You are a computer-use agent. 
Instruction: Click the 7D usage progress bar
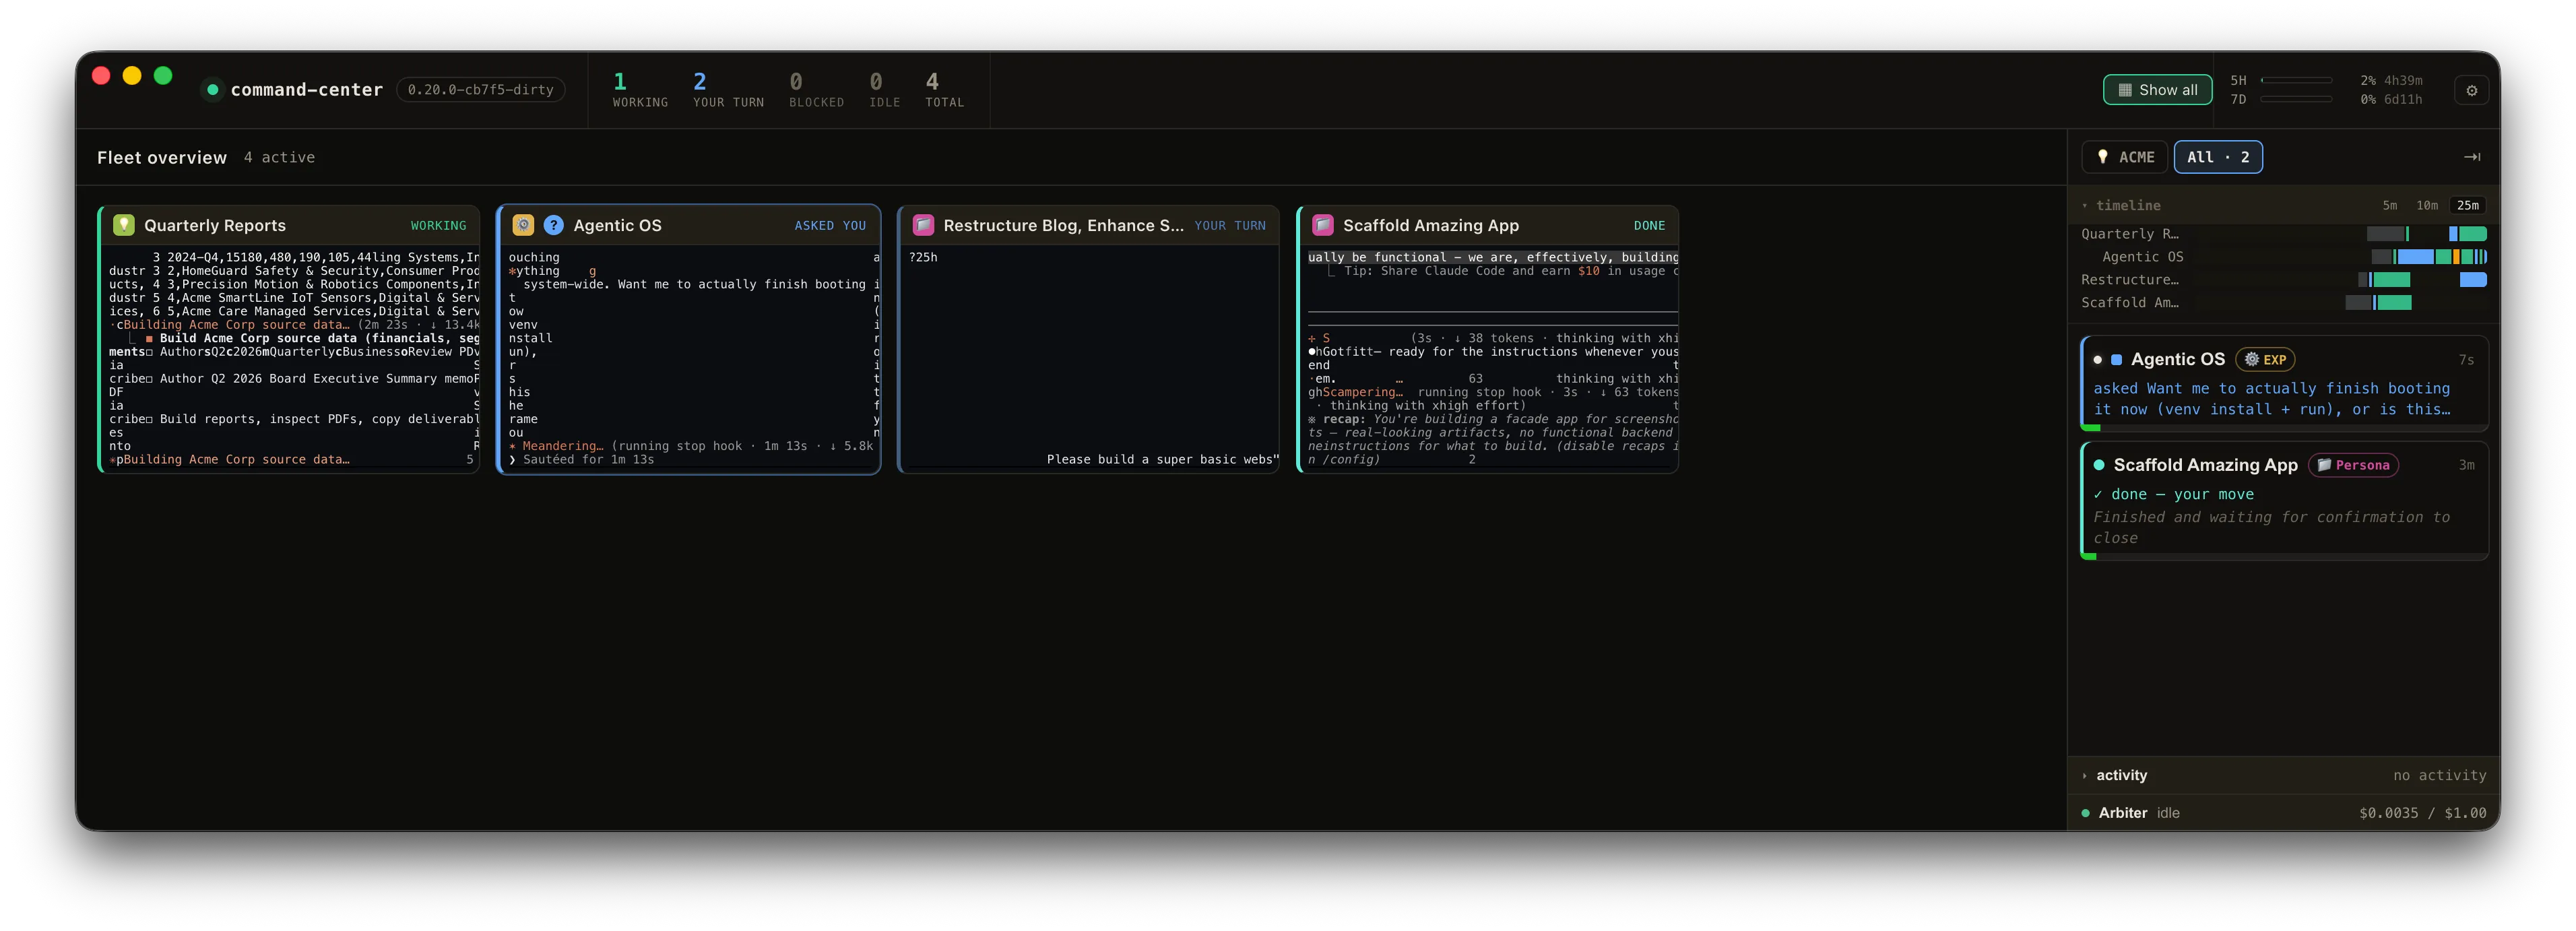point(2296,99)
